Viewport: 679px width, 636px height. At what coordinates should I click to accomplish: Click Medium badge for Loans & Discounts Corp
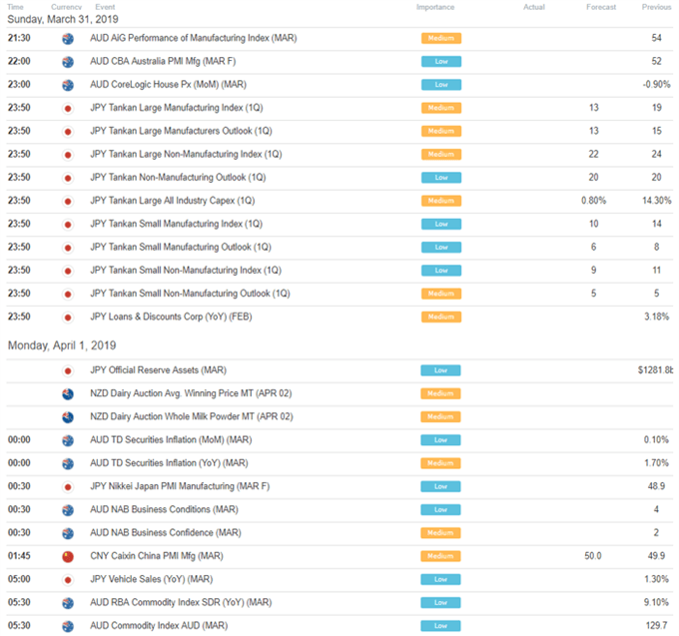(x=441, y=317)
